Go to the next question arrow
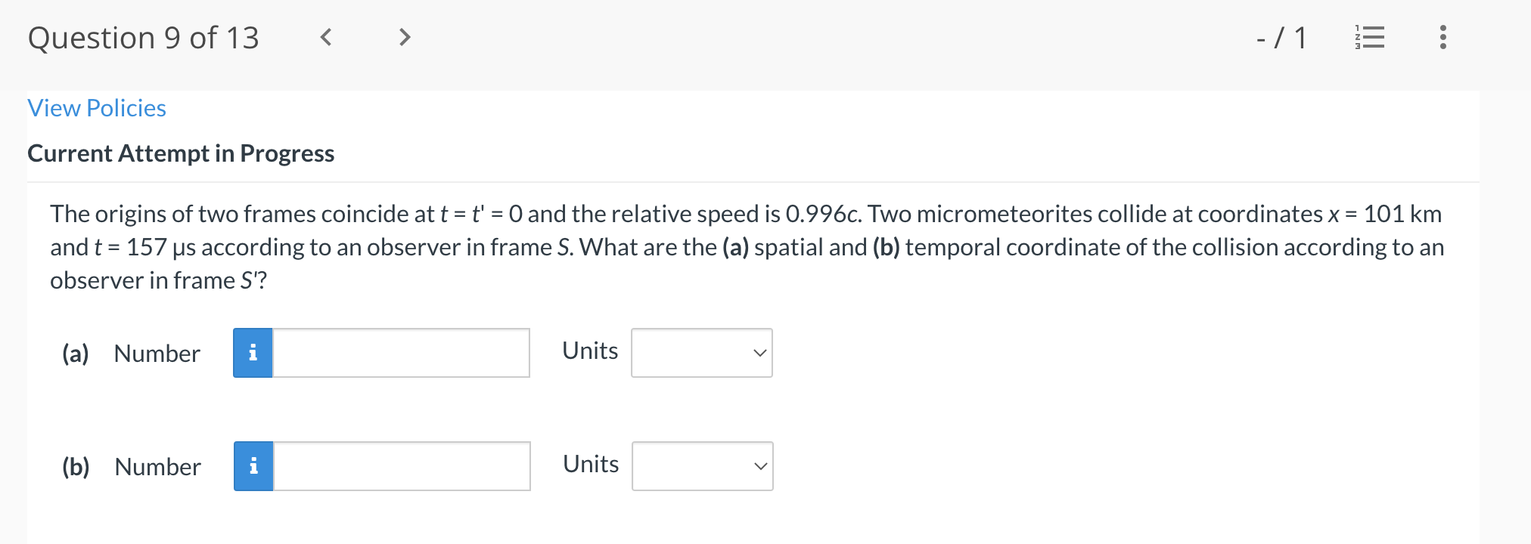Viewport: 1531px width, 544px height. click(x=405, y=37)
